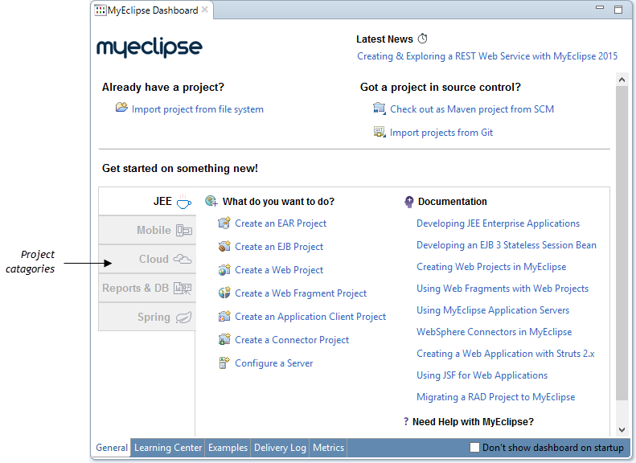The height and width of the screenshot is (463, 636).
Task: Select the Cloud category tab
Action: click(147, 259)
